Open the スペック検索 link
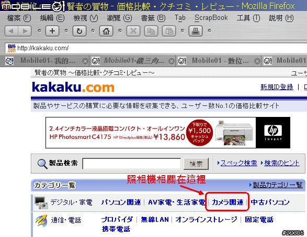Image resolution: width=307 pixels, height=237 pixels. coord(238,163)
